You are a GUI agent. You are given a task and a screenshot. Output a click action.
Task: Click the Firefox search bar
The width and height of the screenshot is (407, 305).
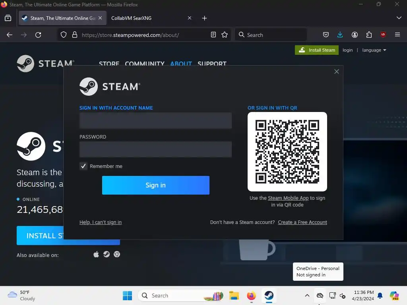coord(271,35)
